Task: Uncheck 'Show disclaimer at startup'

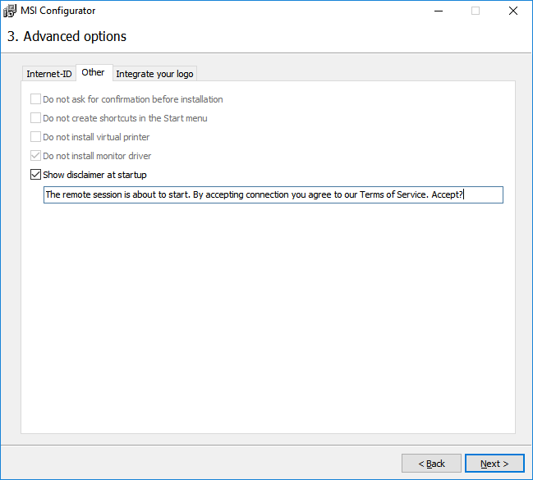Action: point(35,175)
